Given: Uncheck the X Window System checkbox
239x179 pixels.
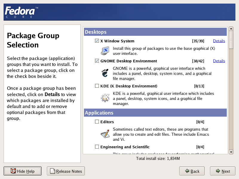Looking at the screenshot, I should [97, 41].
